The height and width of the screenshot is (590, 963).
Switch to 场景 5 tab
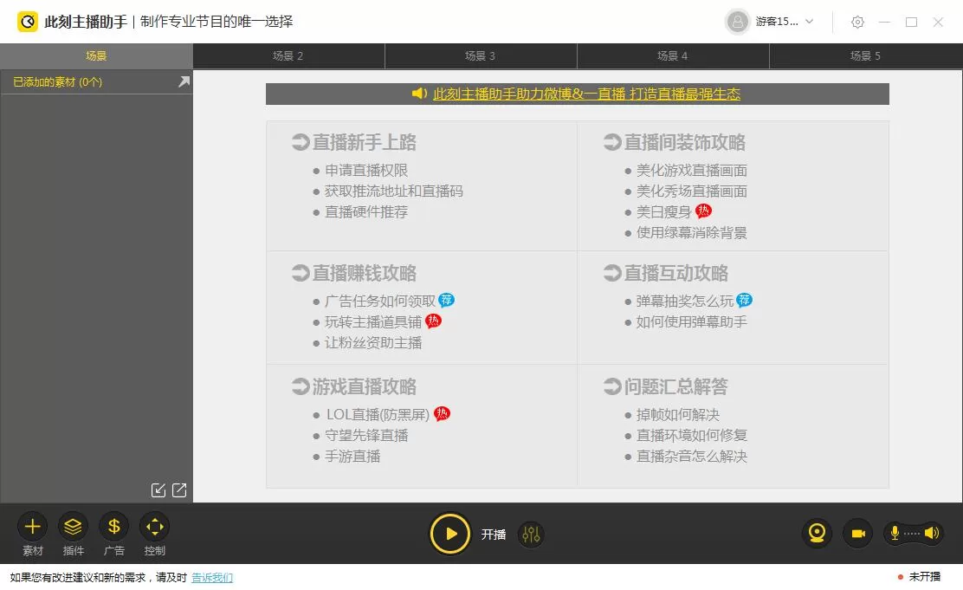(x=866, y=56)
